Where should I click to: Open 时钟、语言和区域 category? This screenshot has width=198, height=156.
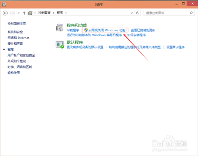[20, 67]
